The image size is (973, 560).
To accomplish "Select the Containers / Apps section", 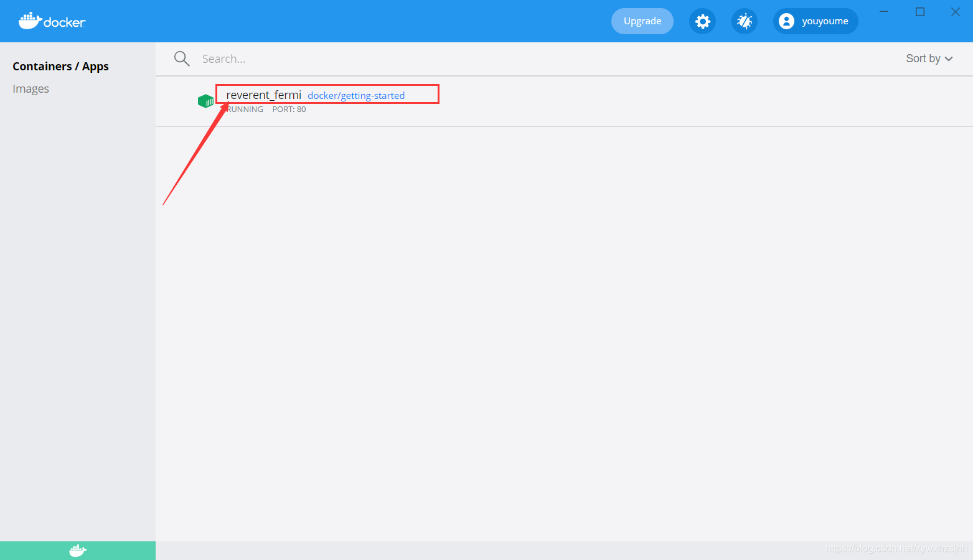I will (60, 67).
